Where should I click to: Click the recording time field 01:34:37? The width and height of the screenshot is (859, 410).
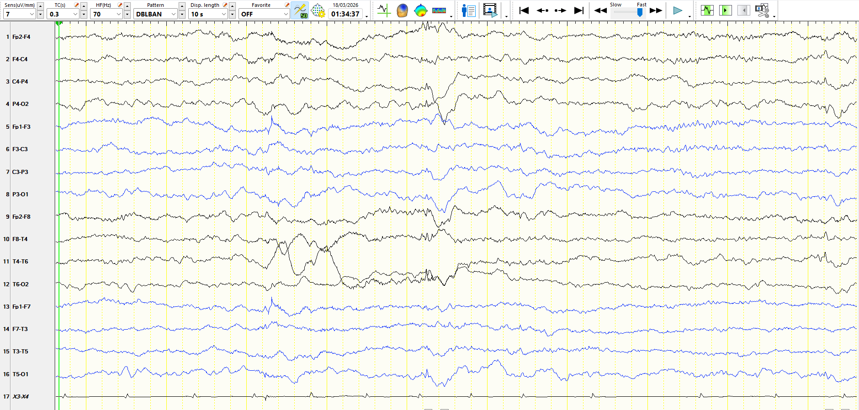345,14
